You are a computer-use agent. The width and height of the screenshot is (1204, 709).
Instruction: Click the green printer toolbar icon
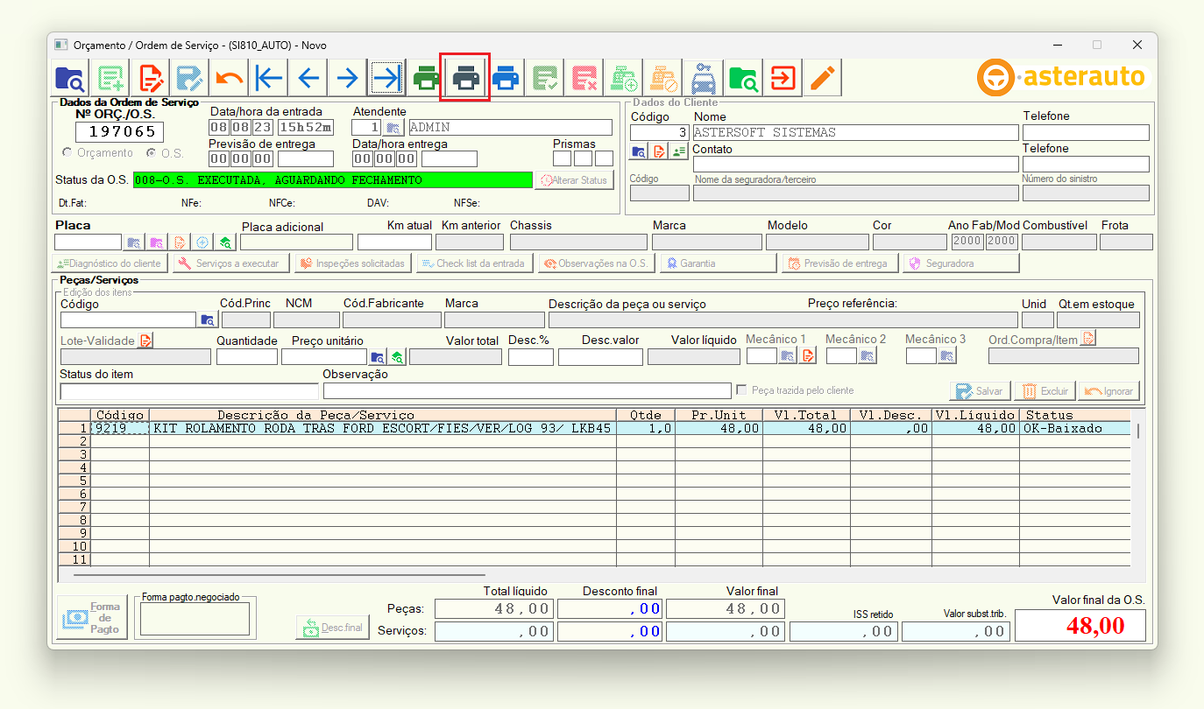pos(426,79)
